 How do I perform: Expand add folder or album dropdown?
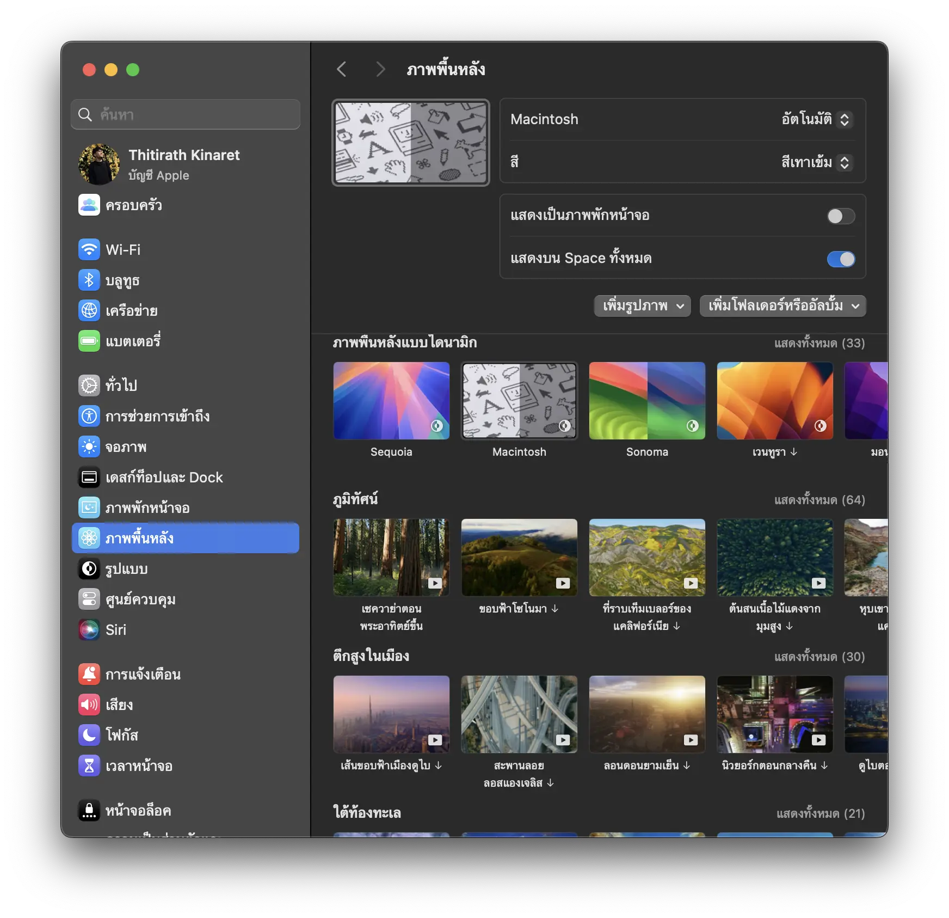[782, 306]
